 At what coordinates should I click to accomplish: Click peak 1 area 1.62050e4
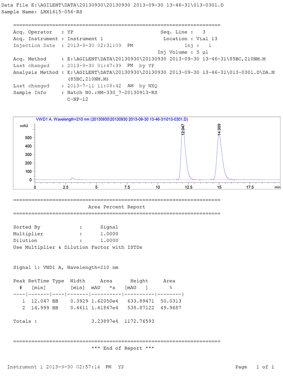click(x=105, y=301)
